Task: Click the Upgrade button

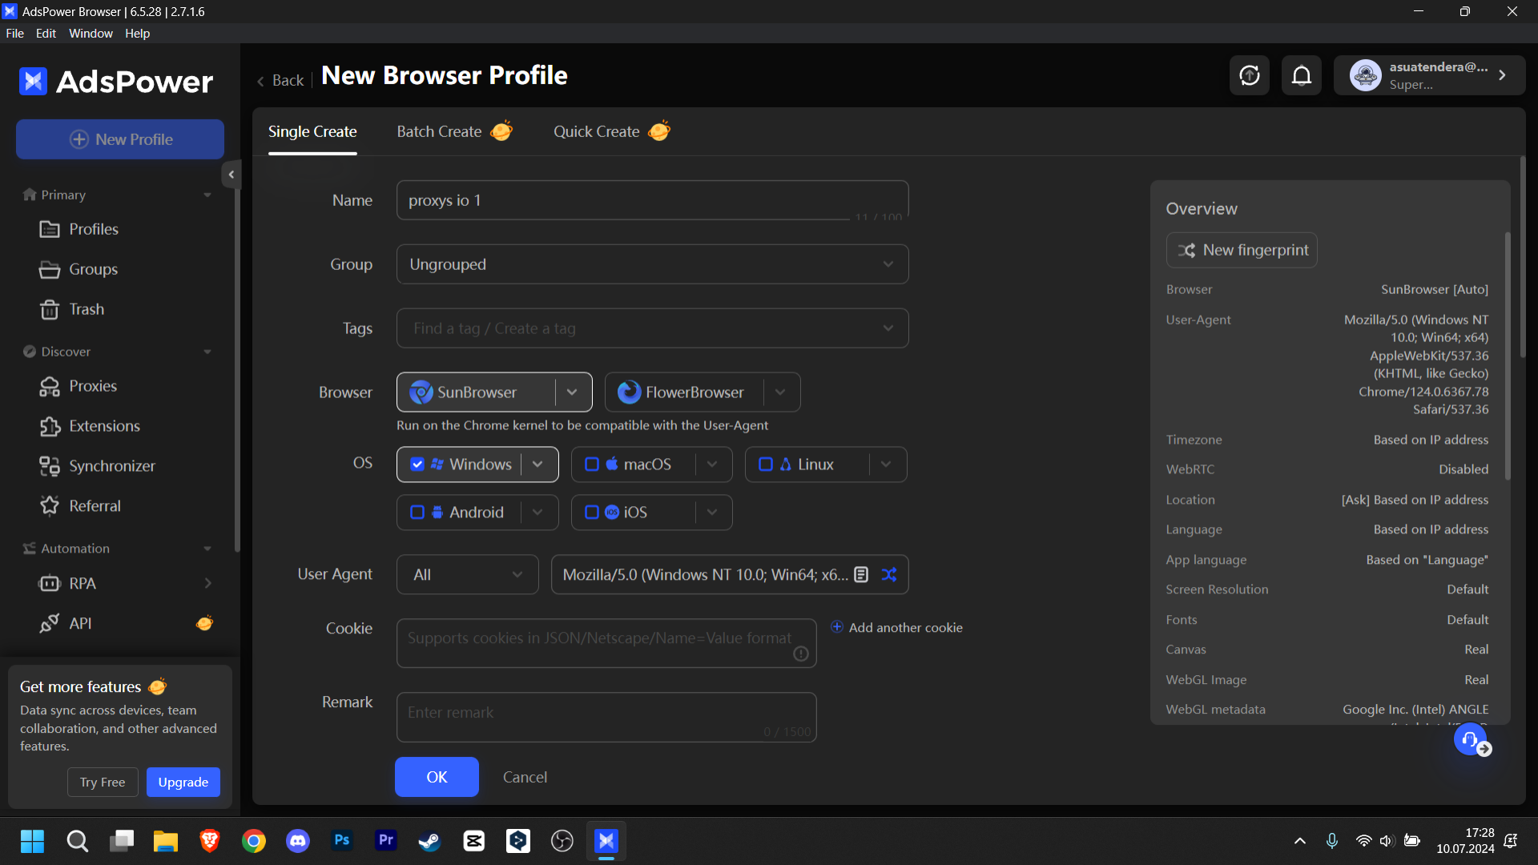Action: click(x=183, y=782)
